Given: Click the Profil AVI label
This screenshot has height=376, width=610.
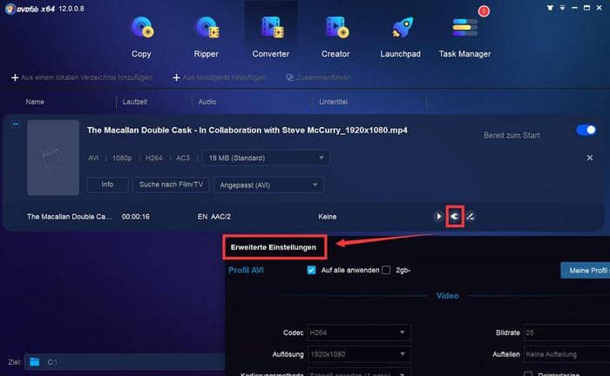Looking at the screenshot, I should pyautogui.click(x=246, y=270).
